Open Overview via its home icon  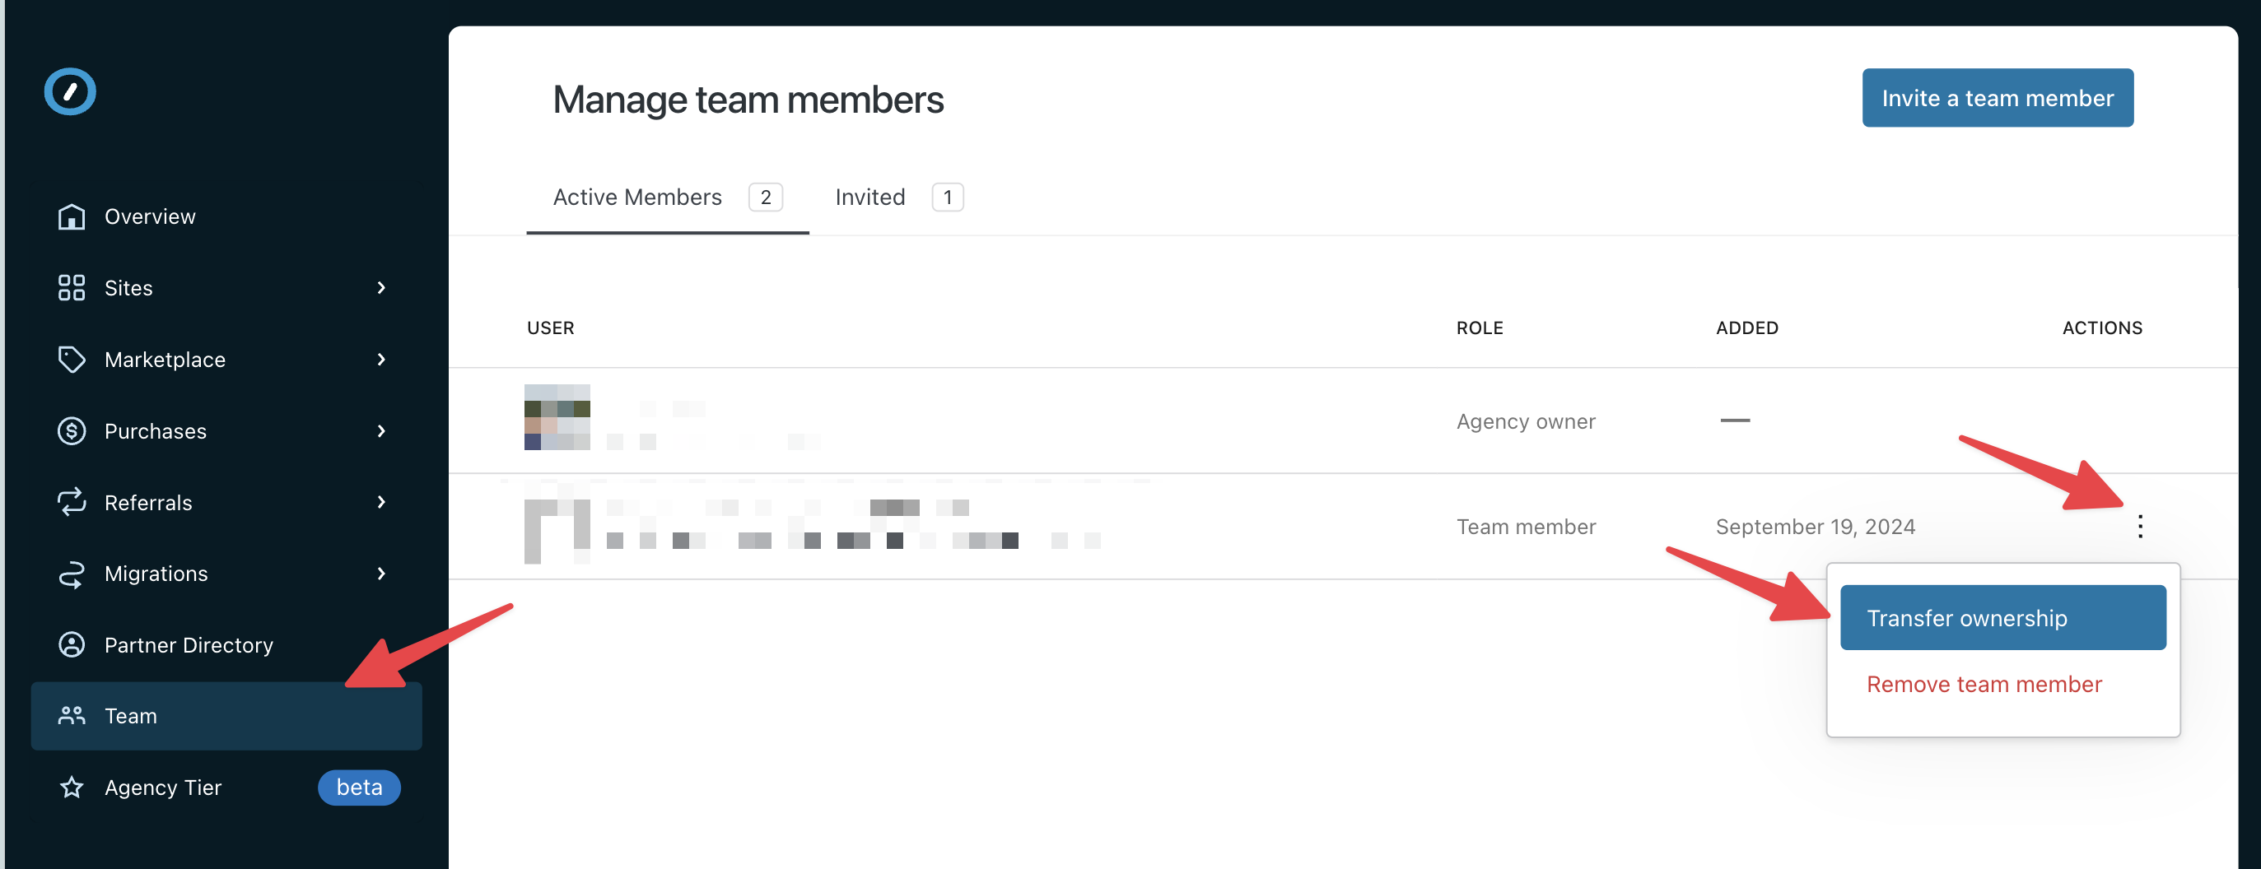coord(71,216)
